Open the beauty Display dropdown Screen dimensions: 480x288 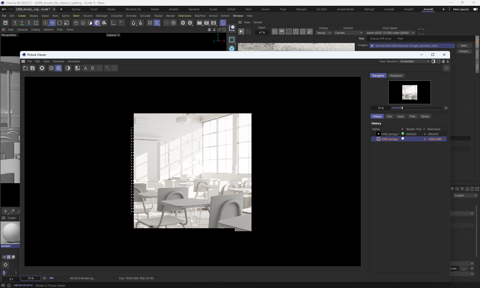[323, 33]
